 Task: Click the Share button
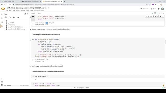[153, 9]
